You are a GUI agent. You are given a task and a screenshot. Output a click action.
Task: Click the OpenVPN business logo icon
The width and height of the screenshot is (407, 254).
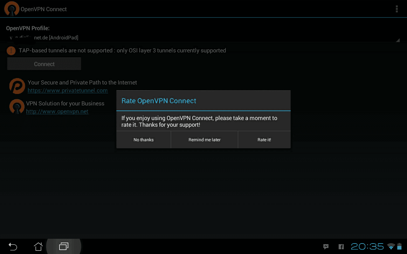[x=17, y=107]
